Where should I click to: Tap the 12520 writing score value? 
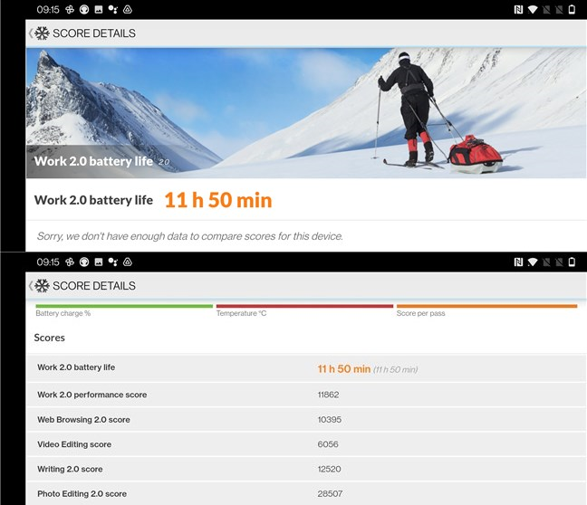329,469
